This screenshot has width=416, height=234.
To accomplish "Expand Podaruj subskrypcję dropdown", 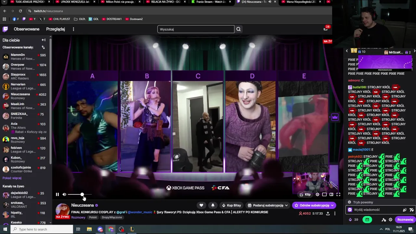I will (267, 205).
